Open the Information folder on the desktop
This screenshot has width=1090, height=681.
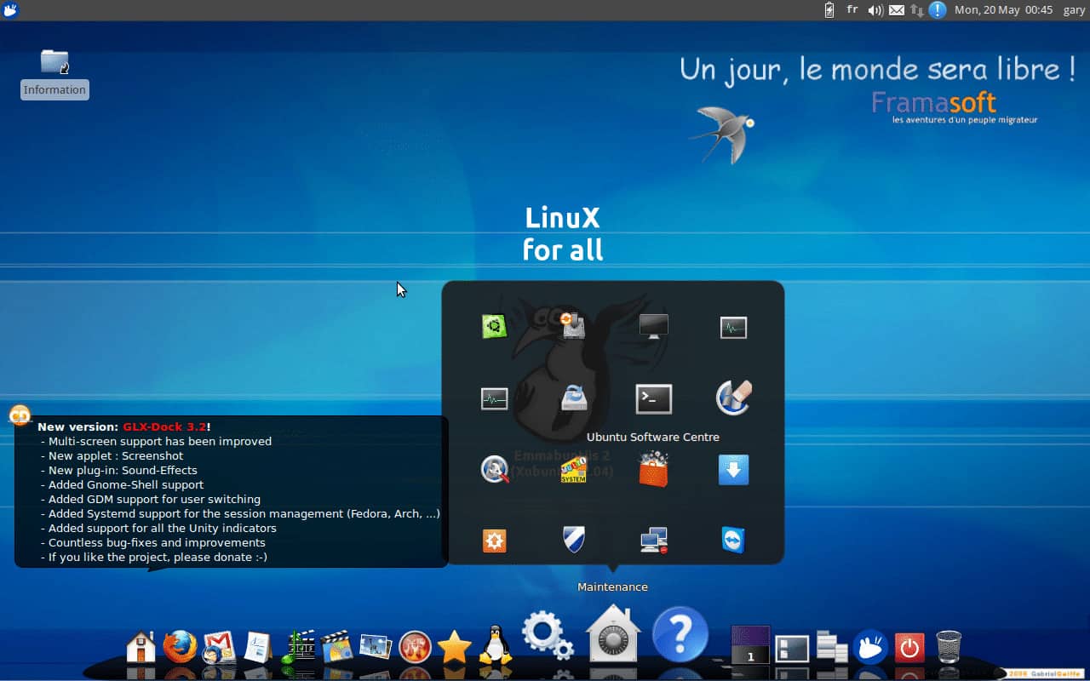pyautogui.click(x=54, y=73)
